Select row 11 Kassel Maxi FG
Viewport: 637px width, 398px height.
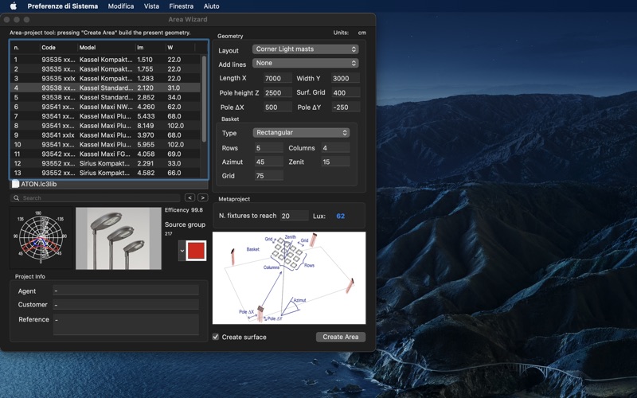tap(106, 154)
